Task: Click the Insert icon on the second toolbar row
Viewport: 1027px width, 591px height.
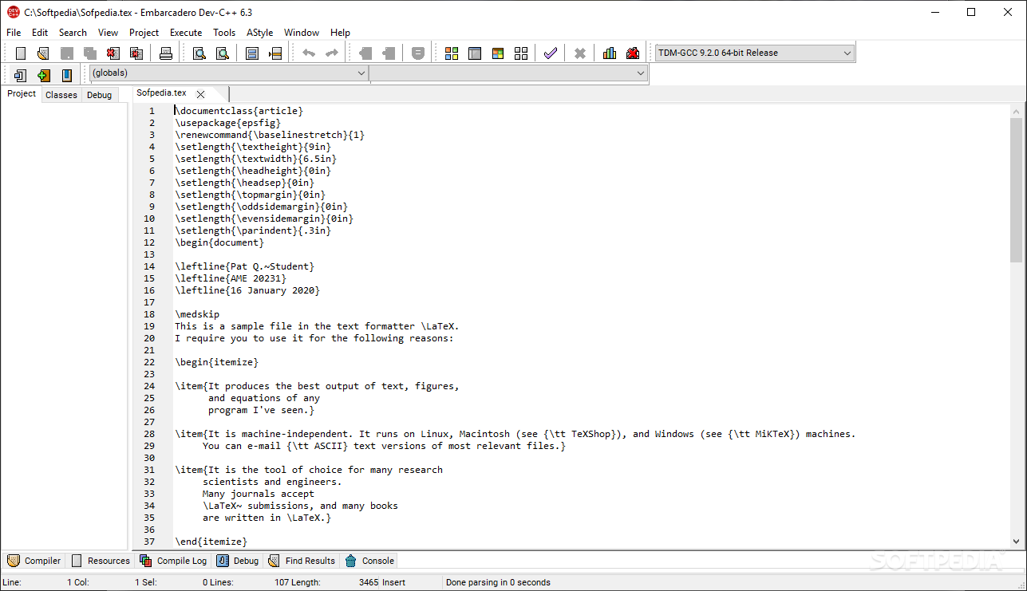Action: click(21, 76)
